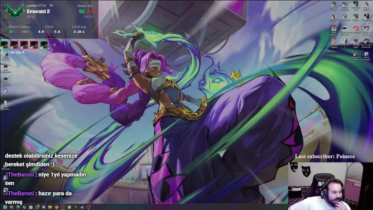Switch to OBS Studio in taskbar

click(x=89, y=207)
